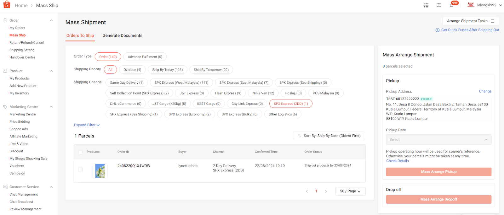The image size is (504, 215).
Task: Click the sort arrows icon beside Sort By
Action: click(x=299, y=136)
